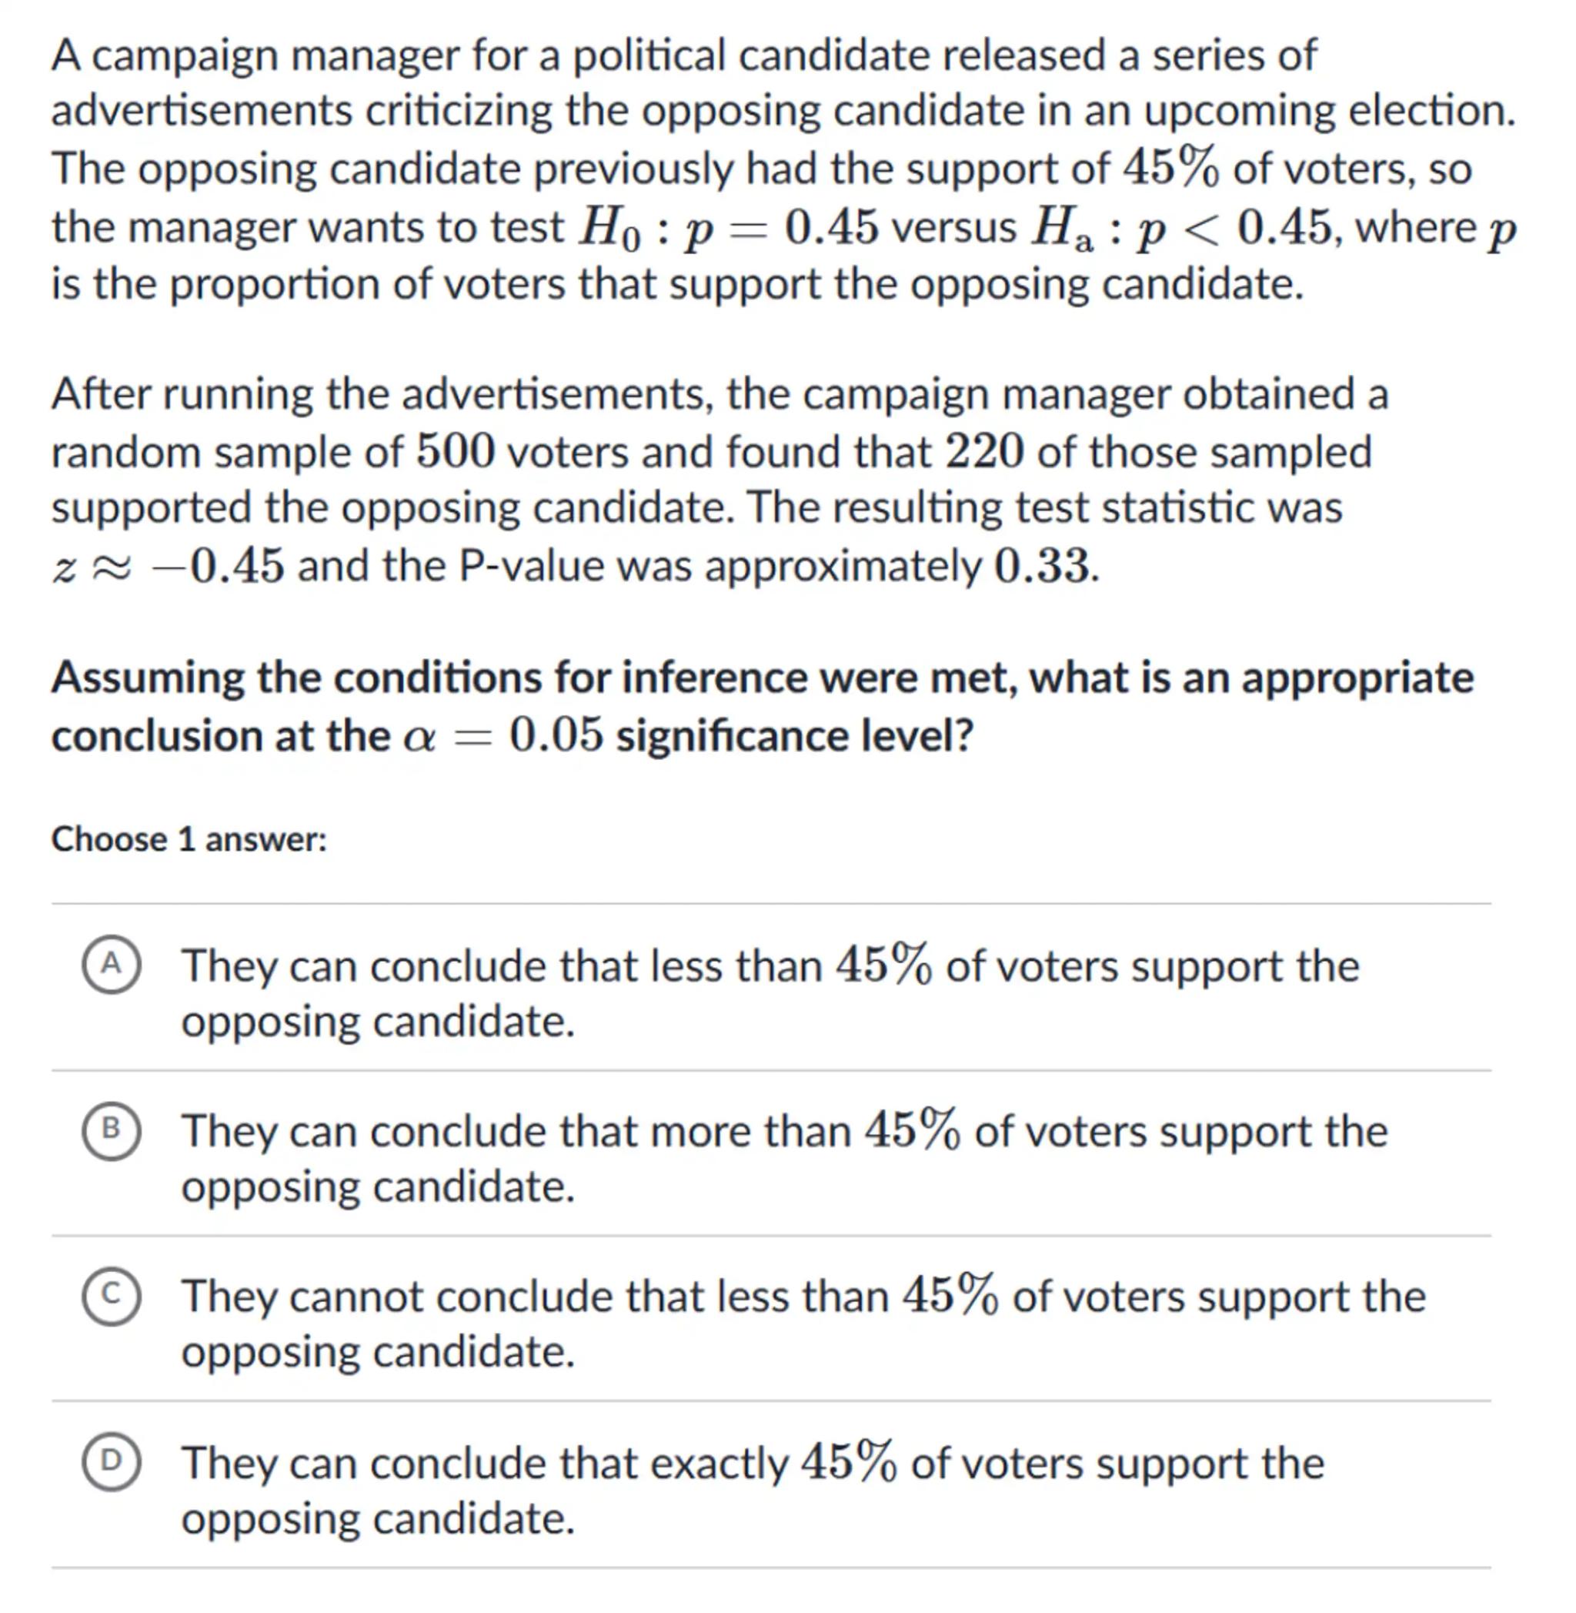Click the null hypothesis H0 formula
The height and width of the screenshot is (1613, 1576).
pos(727,228)
